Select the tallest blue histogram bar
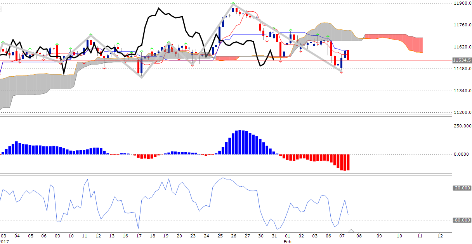This screenshot has width=472, height=244. (x=240, y=142)
